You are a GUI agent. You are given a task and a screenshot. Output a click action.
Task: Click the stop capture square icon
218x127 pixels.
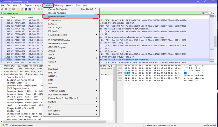point(6,9)
